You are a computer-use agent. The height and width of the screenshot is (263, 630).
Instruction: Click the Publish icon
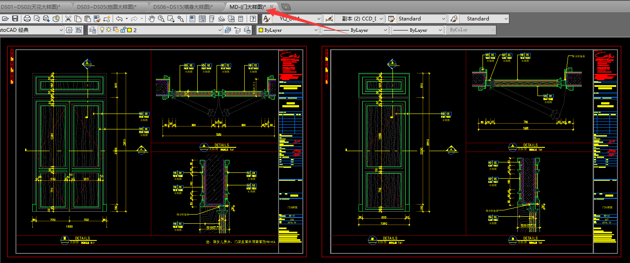(46, 19)
